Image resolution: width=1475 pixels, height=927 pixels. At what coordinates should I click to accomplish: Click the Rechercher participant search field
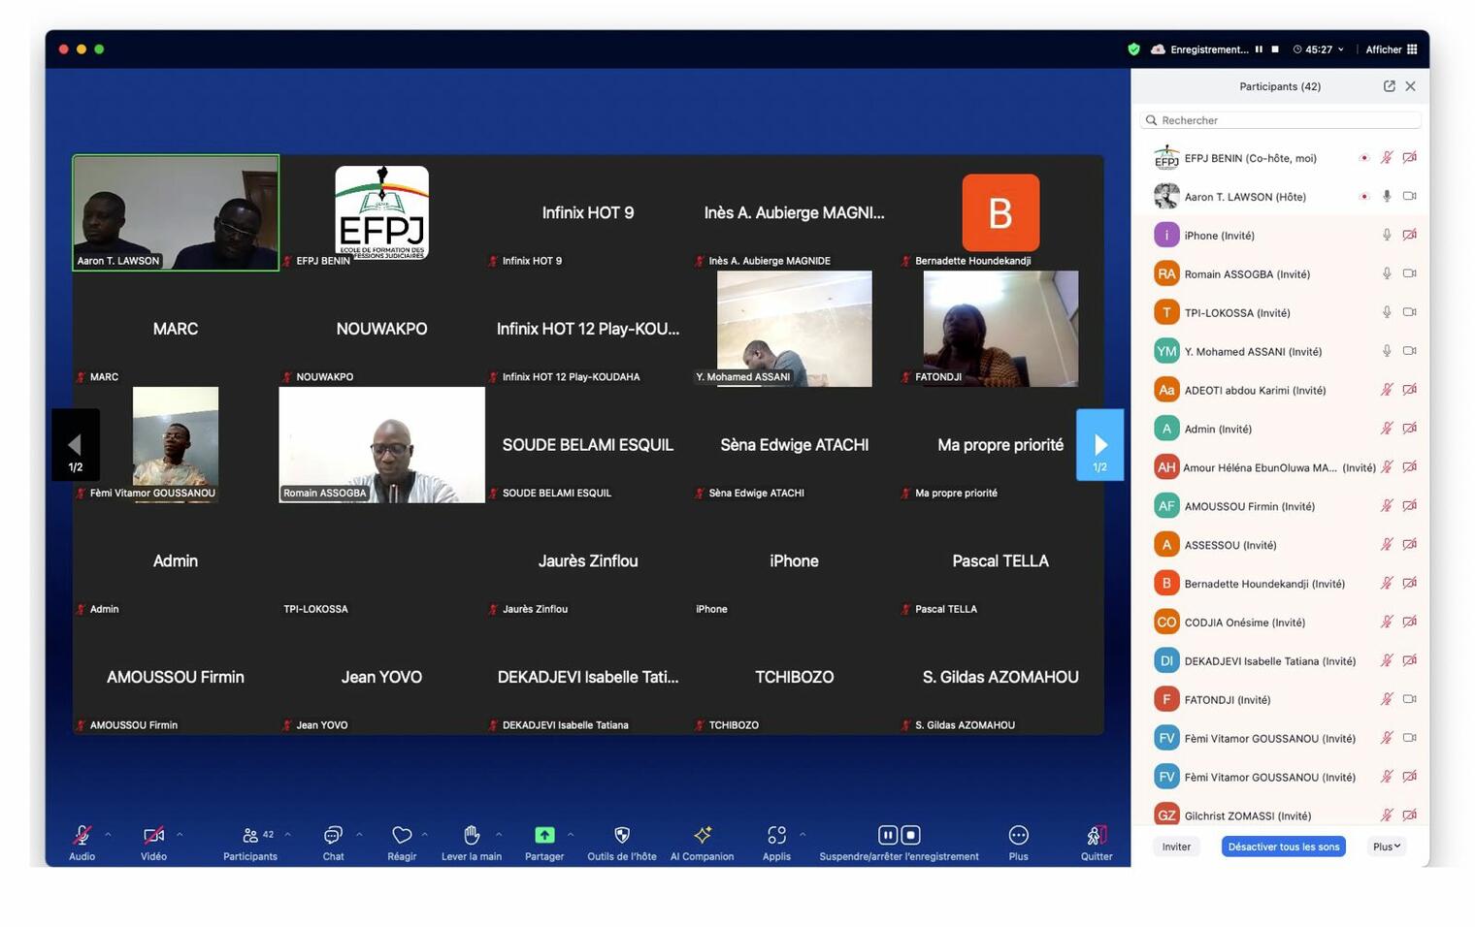tap(1281, 120)
